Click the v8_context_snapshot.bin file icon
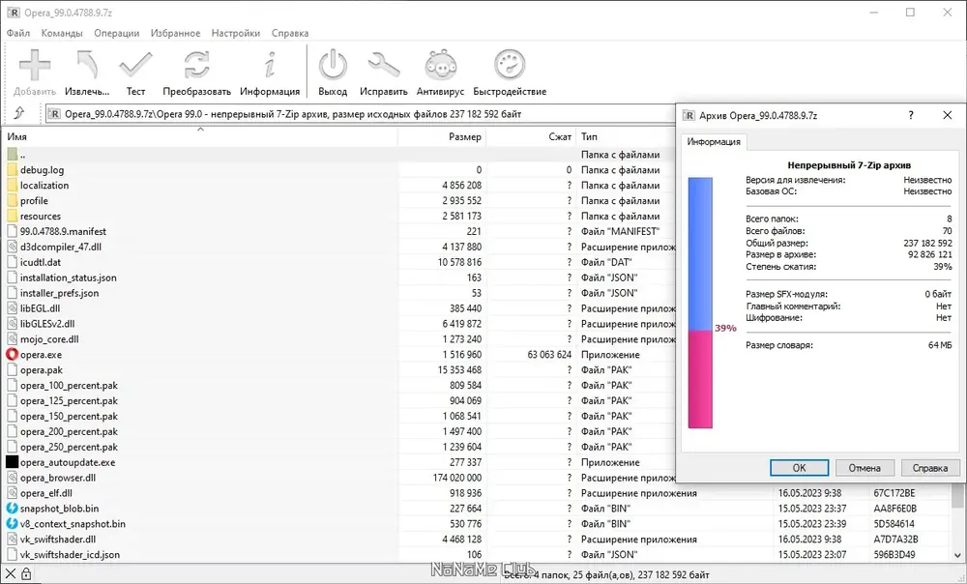 tap(12, 523)
